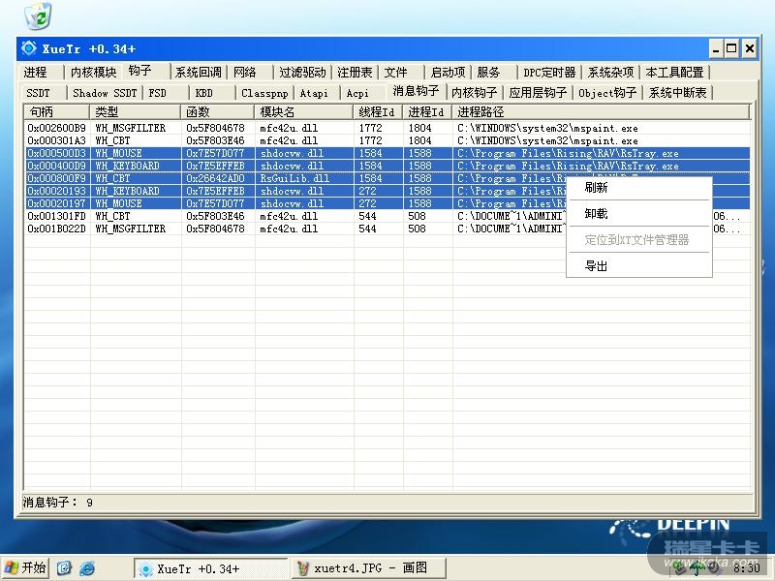Switch to xuetr4.JPG - 画图 taskbar button
This screenshot has height=581, width=775.
[x=368, y=568]
